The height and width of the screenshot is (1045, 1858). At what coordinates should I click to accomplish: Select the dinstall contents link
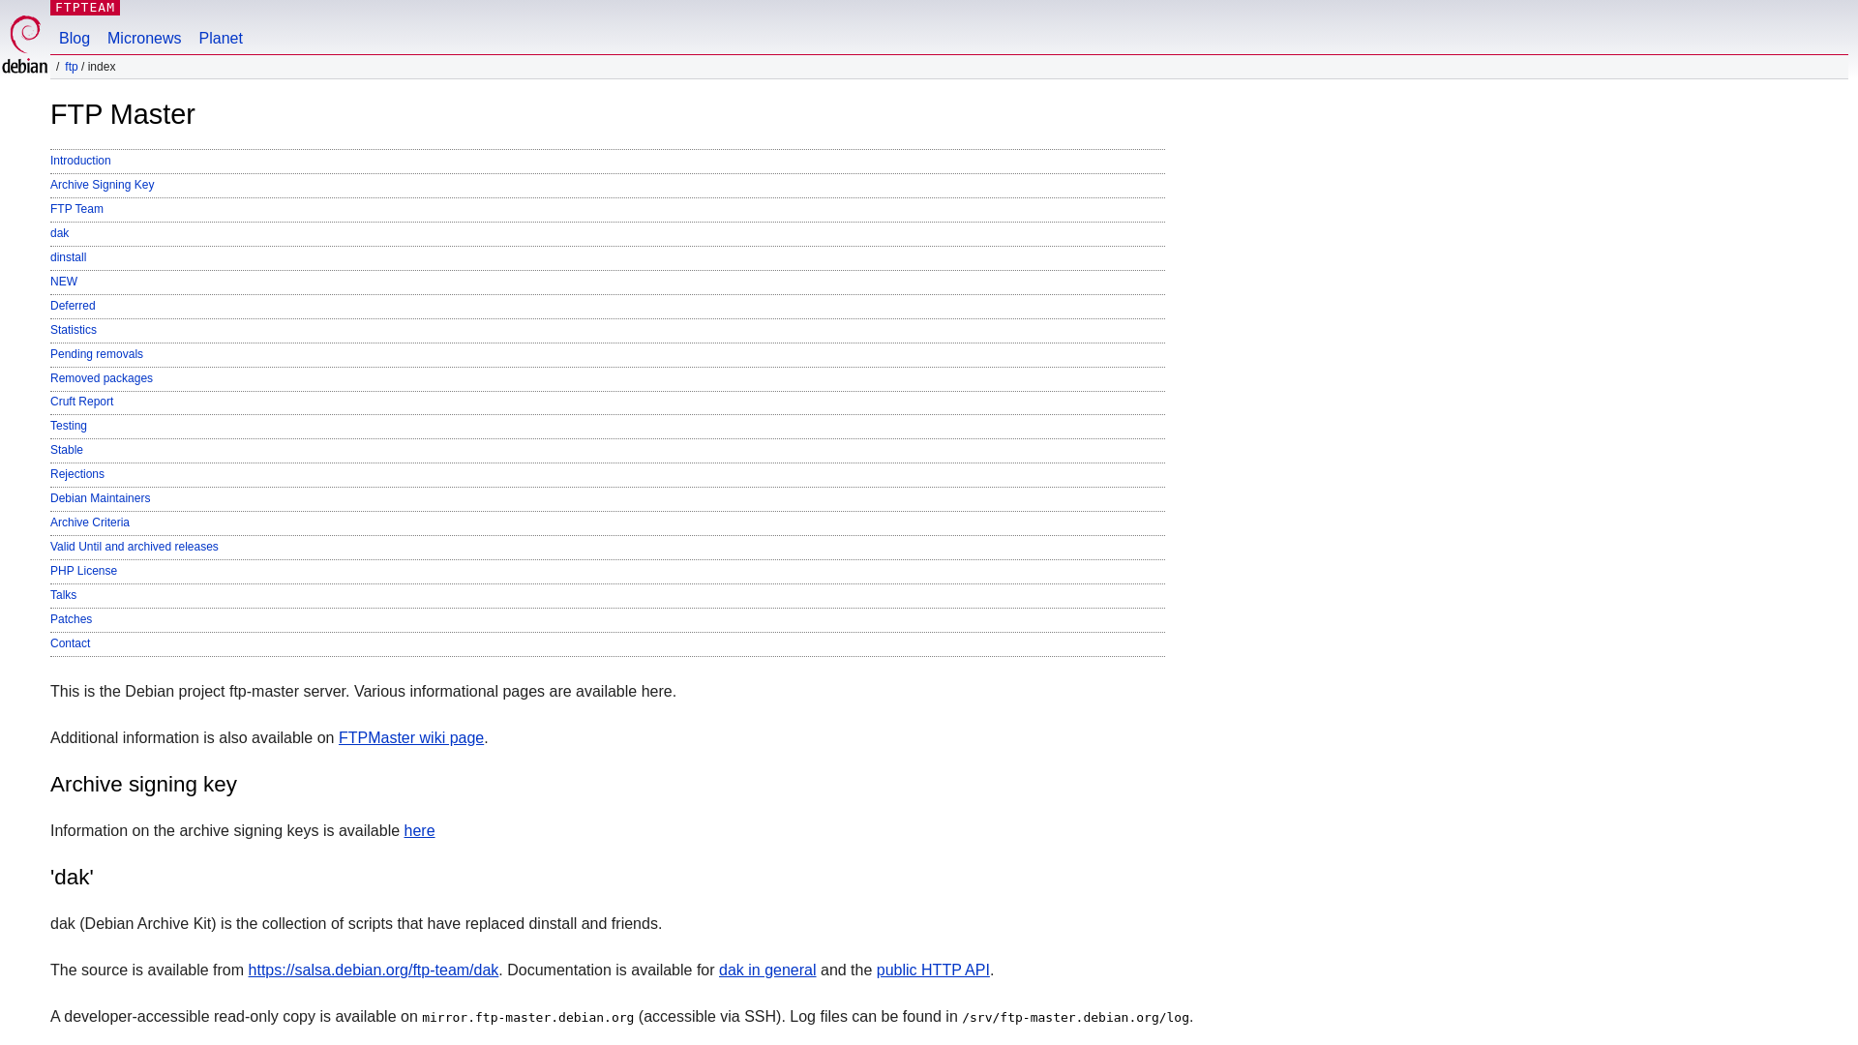coord(68,257)
